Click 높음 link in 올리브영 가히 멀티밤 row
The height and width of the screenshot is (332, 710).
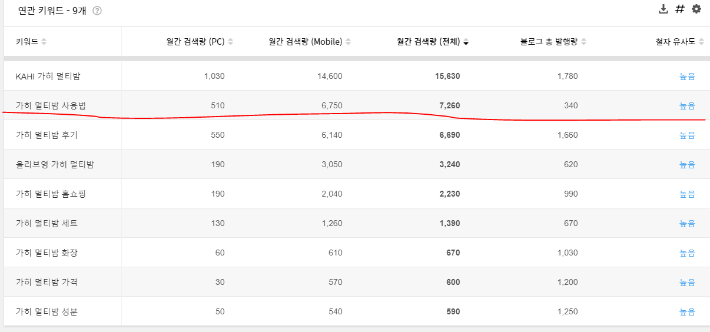(x=687, y=164)
